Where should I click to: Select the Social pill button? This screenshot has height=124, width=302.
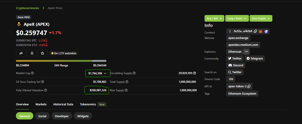[42, 116]
